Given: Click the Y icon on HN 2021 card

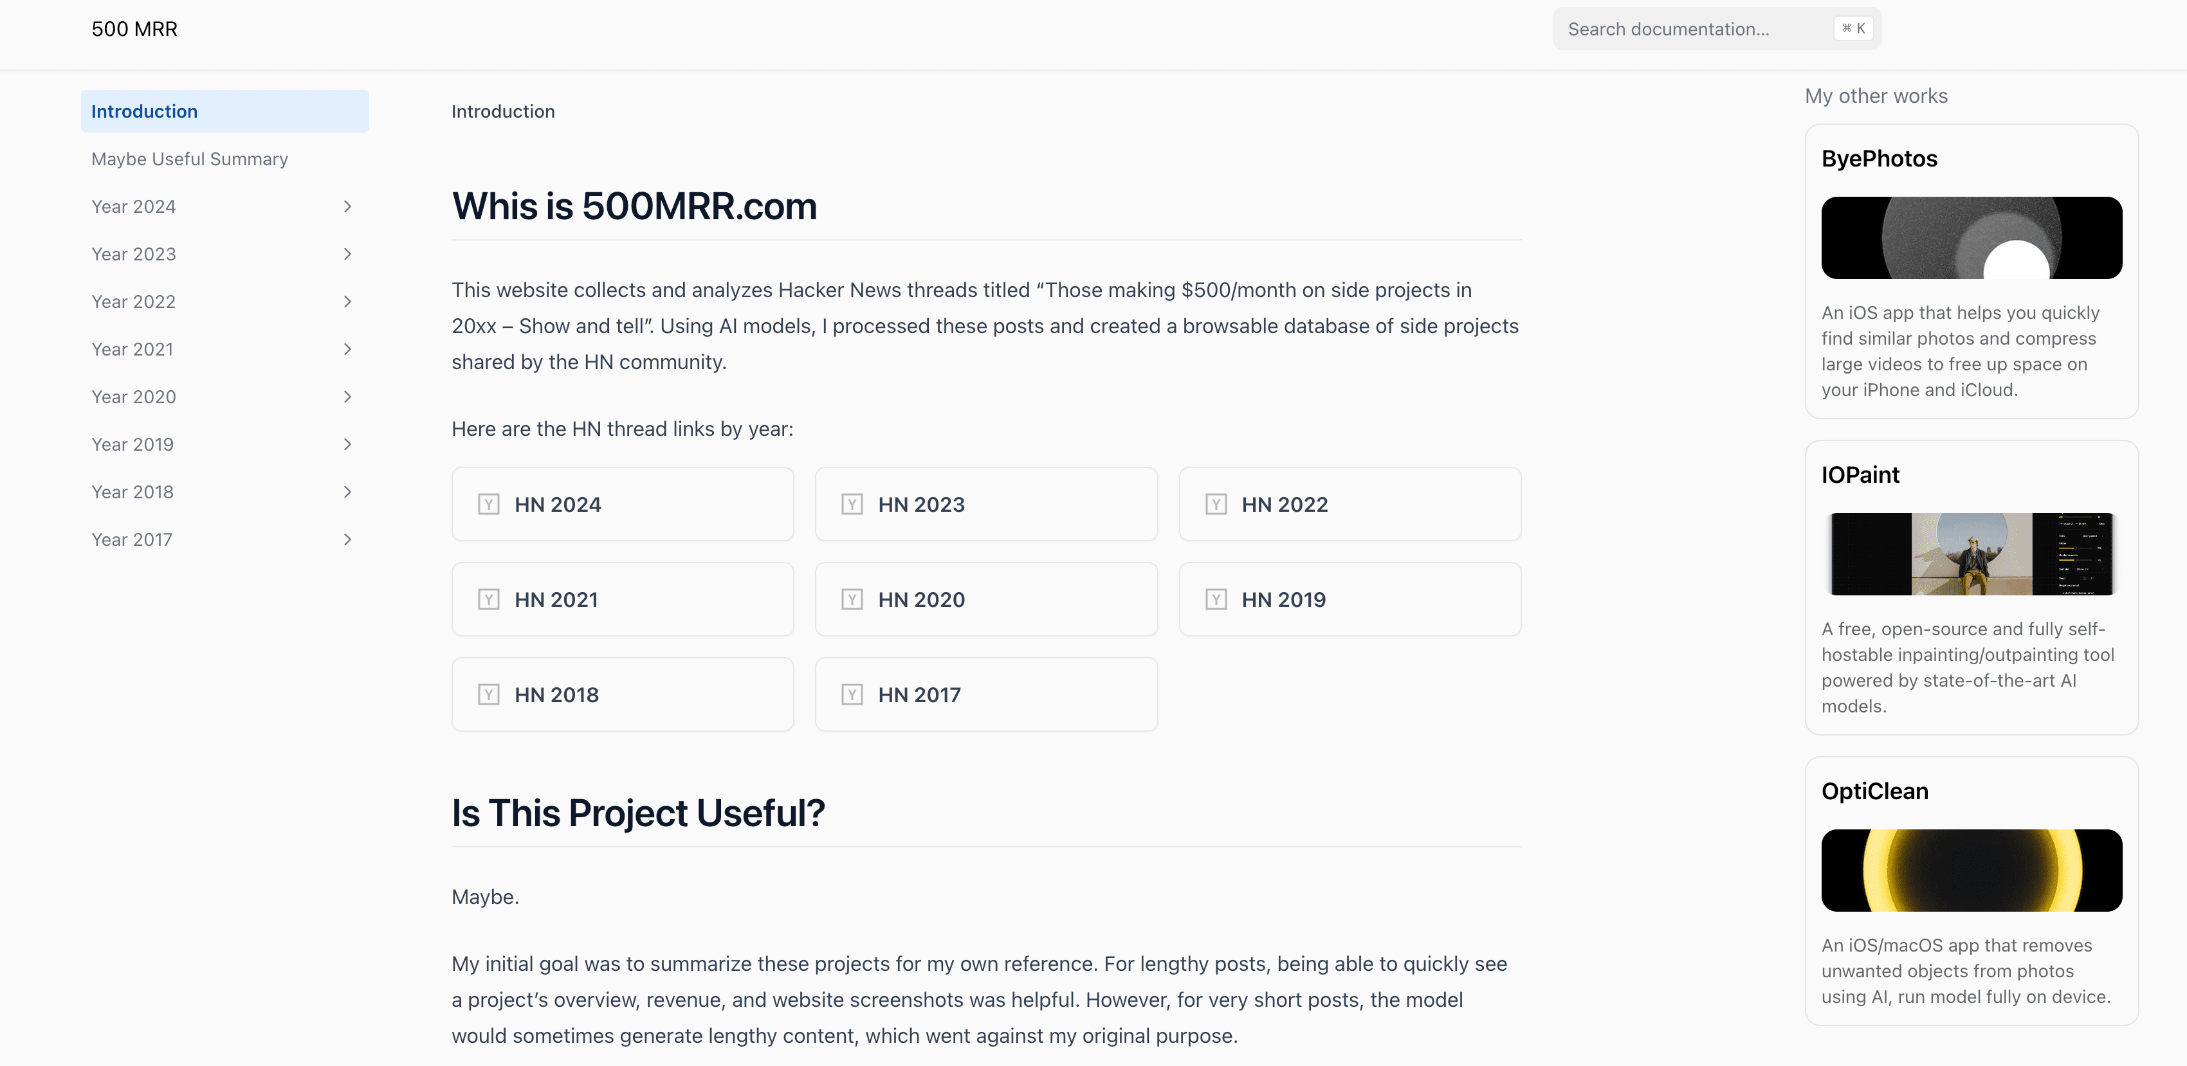Looking at the screenshot, I should [488, 599].
